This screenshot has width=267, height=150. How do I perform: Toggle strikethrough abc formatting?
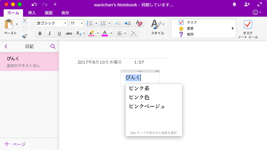pyautogui.click(x=69, y=33)
